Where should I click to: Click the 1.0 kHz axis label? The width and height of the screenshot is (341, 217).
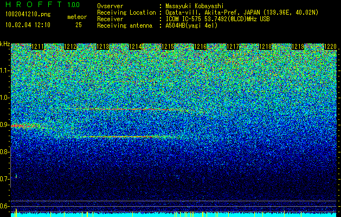(4, 98)
